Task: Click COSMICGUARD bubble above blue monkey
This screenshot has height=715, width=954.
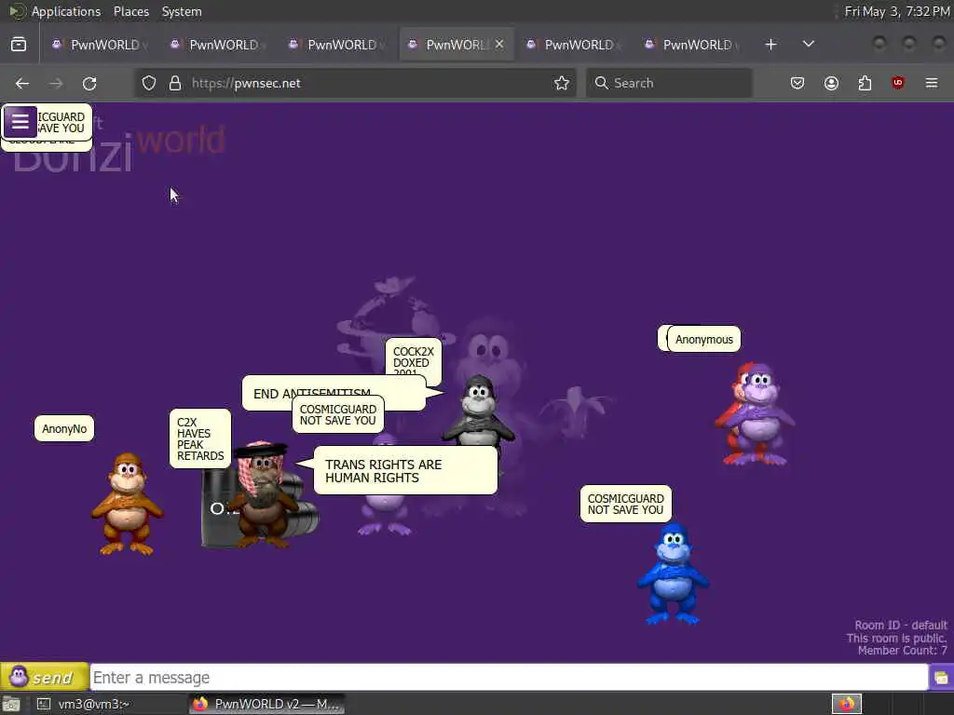Action: pos(625,504)
